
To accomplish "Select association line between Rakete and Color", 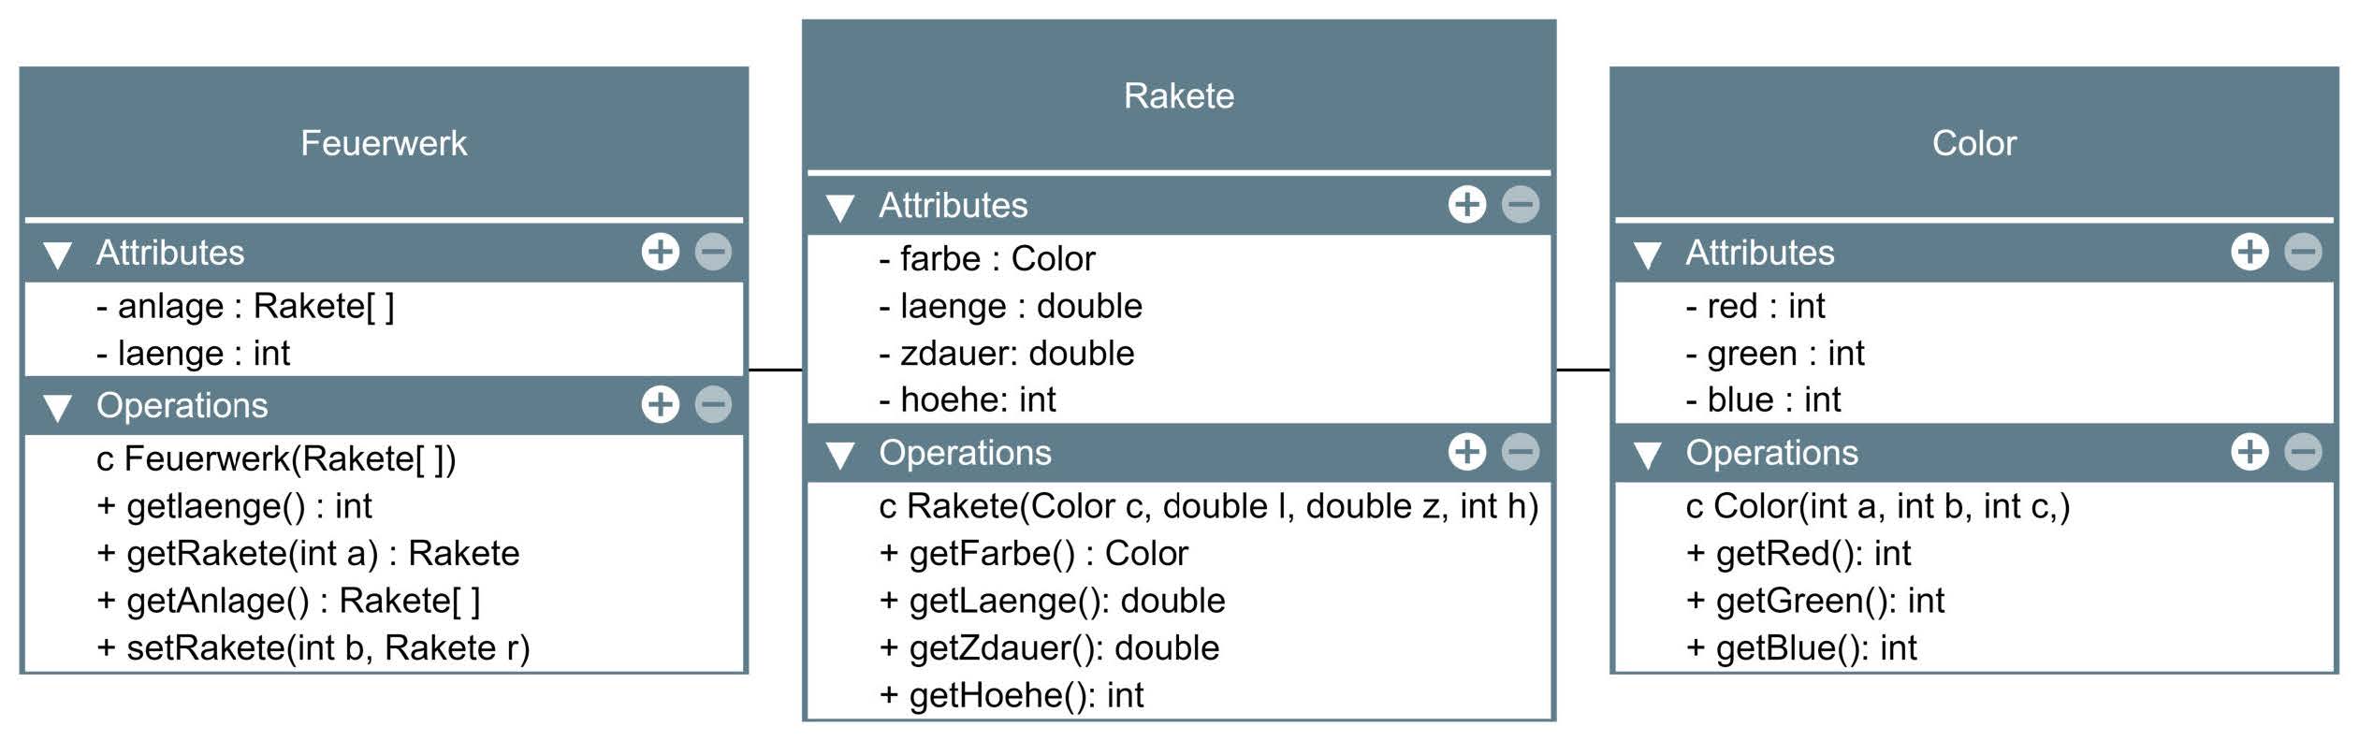I will coord(1582,370).
